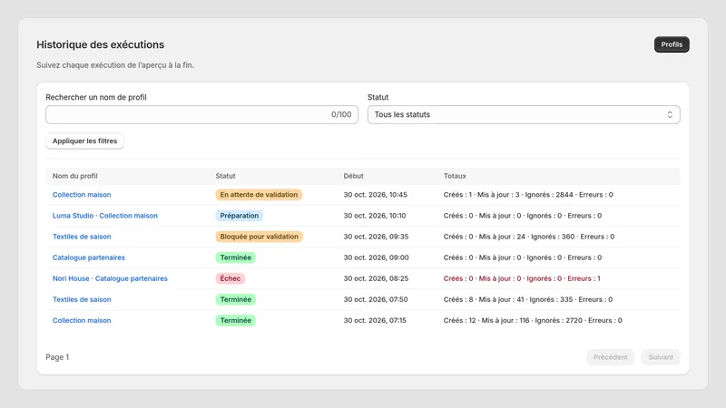
Task: Select totals with Créés : 8
Action: [528, 299]
